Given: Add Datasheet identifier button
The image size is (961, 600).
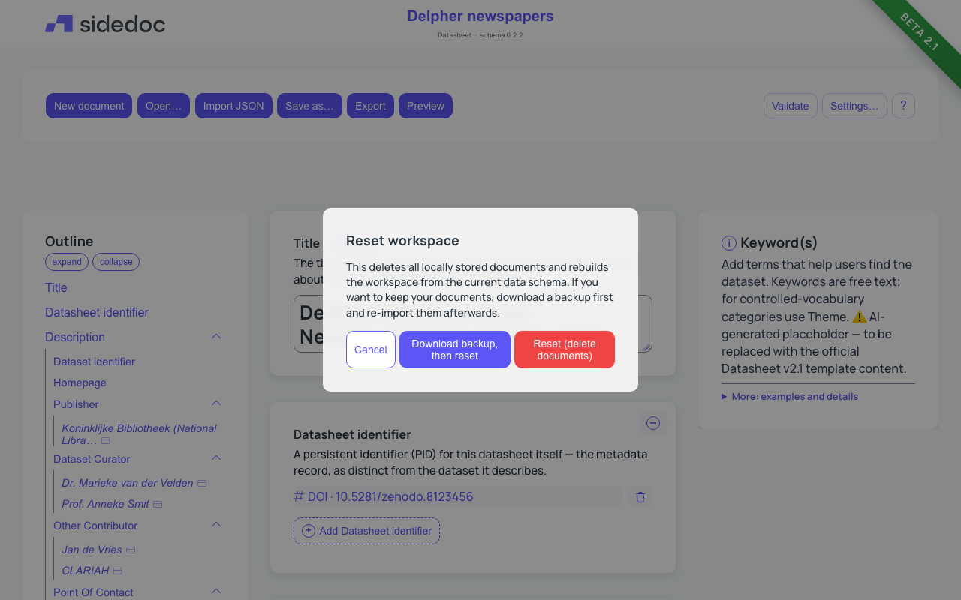Looking at the screenshot, I should [366, 531].
